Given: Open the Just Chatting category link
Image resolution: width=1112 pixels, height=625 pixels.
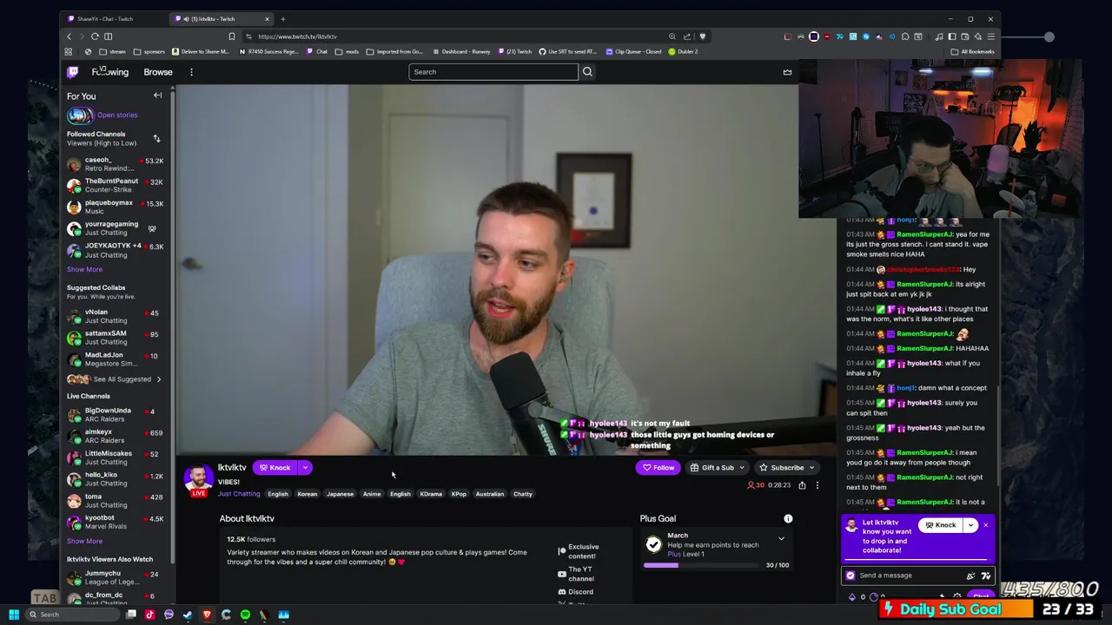Looking at the screenshot, I should pos(239,494).
